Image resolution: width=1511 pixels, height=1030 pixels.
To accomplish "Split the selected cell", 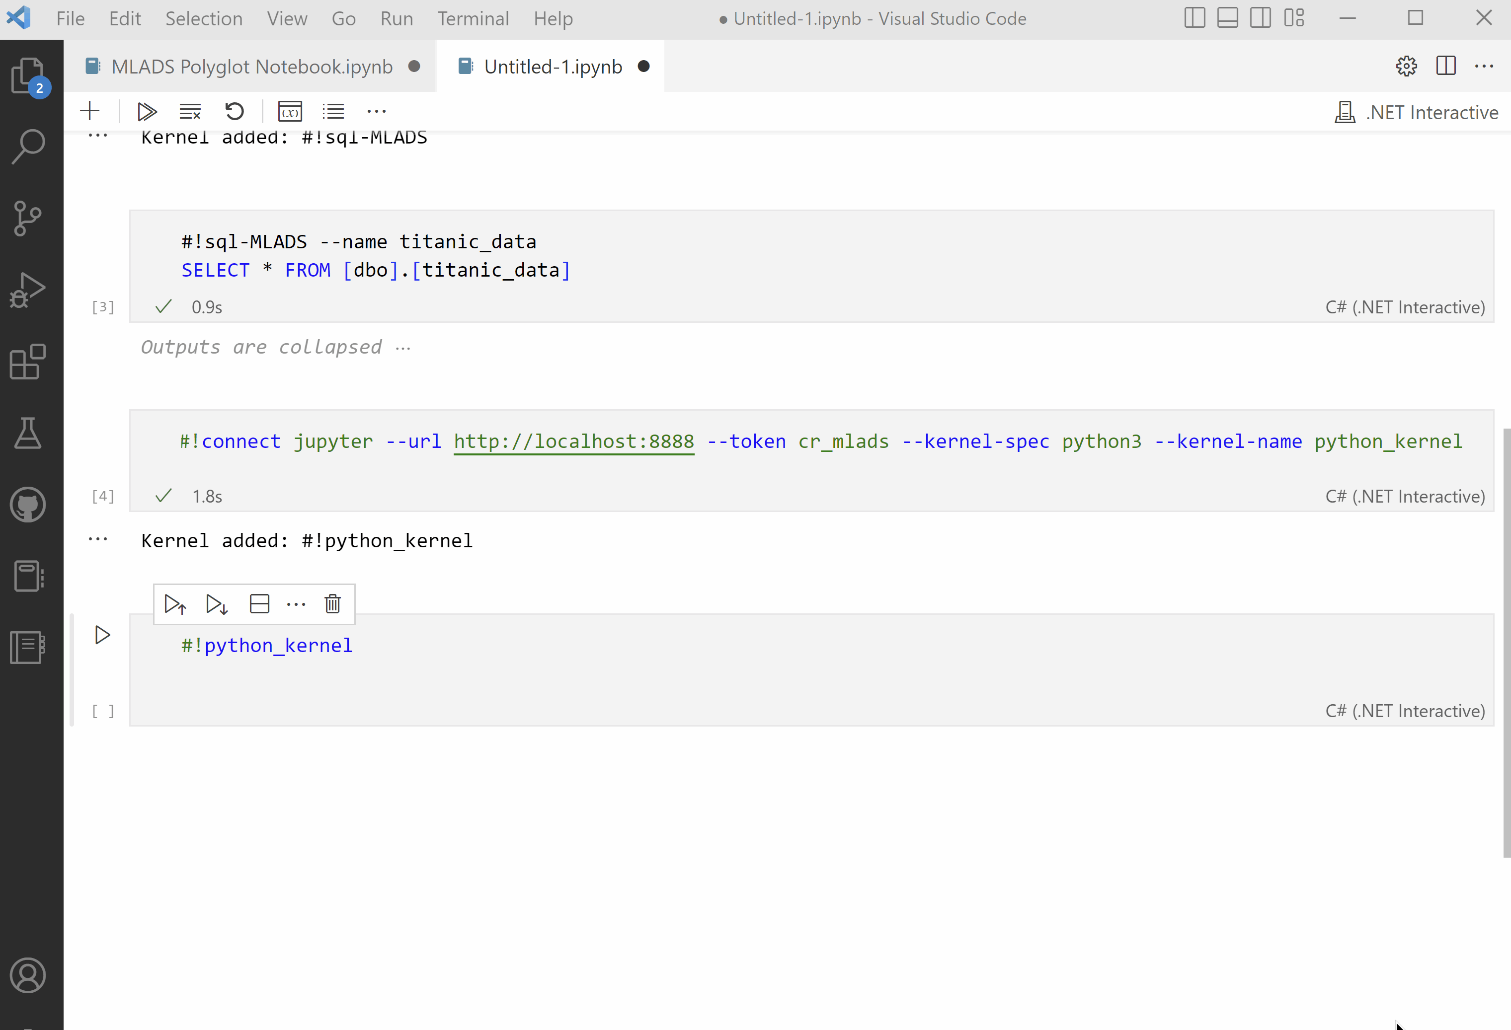I will 259,604.
